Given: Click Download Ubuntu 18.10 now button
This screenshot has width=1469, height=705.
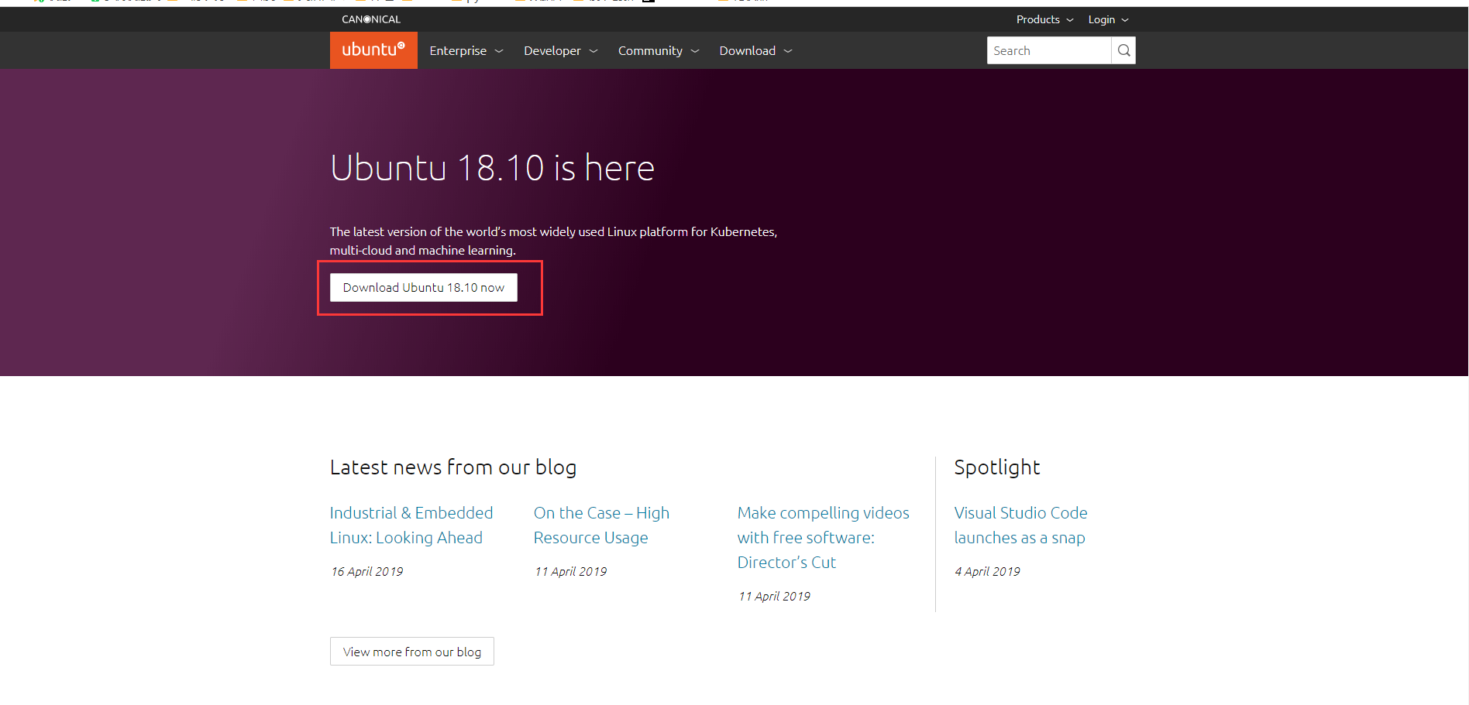Looking at the screenshot, I should pyautogui.click(x=424, y=287).
